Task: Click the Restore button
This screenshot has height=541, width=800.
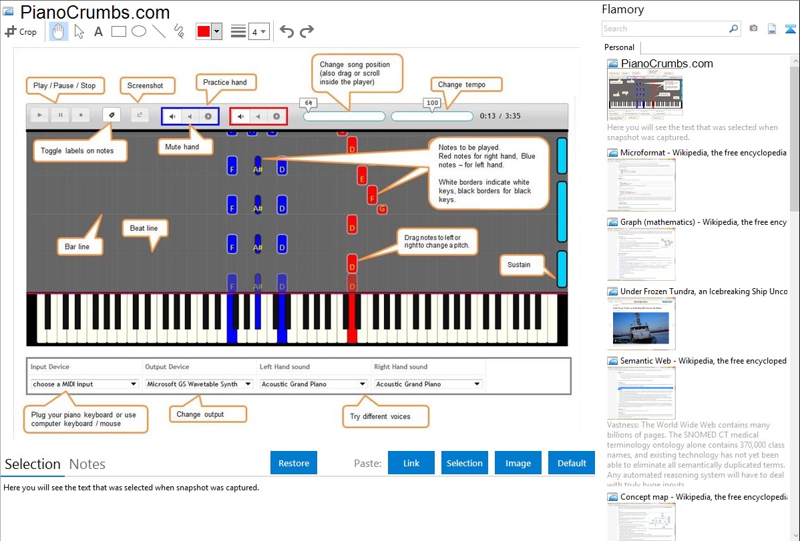Action: click(294, 463)
